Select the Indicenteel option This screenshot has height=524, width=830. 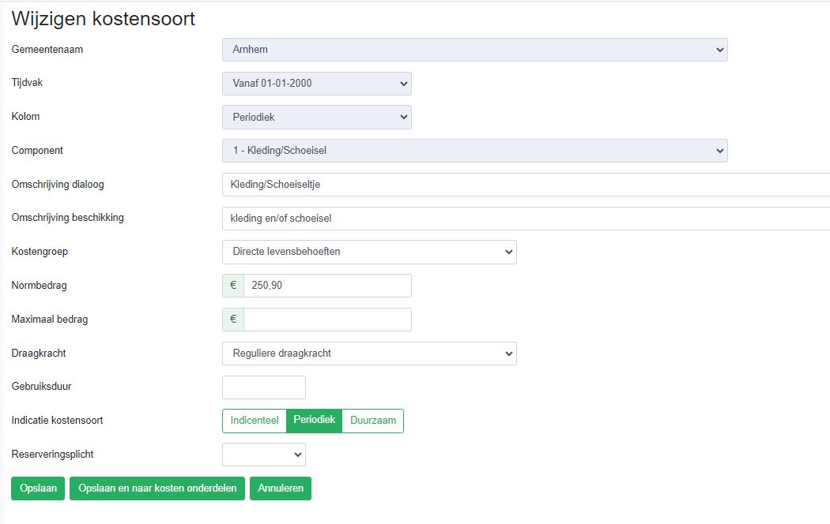pyautogui.click(x=255, y=421)
